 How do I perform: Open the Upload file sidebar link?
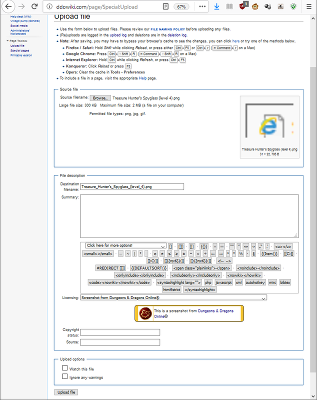coord(17,45)
